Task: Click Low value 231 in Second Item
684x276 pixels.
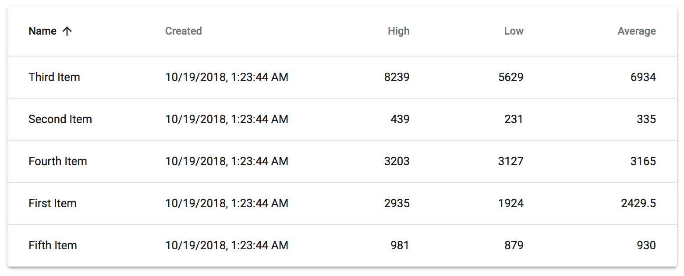Action: click(514, 120)
